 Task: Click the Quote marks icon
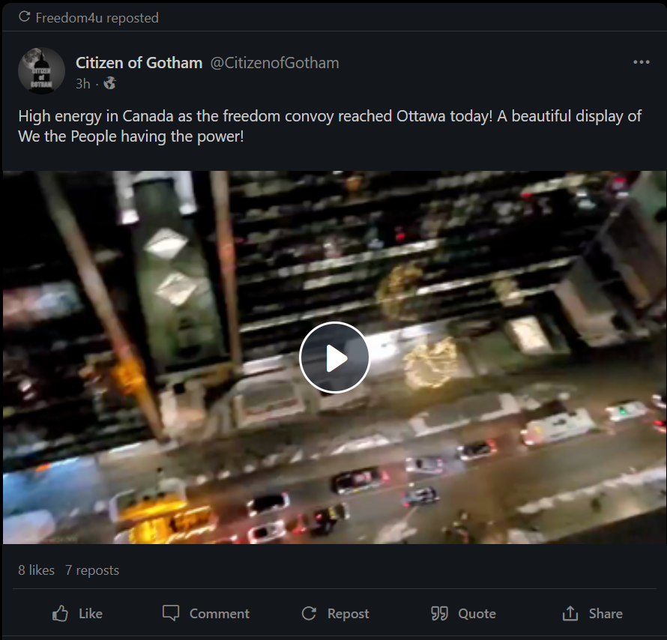(439, 613)
